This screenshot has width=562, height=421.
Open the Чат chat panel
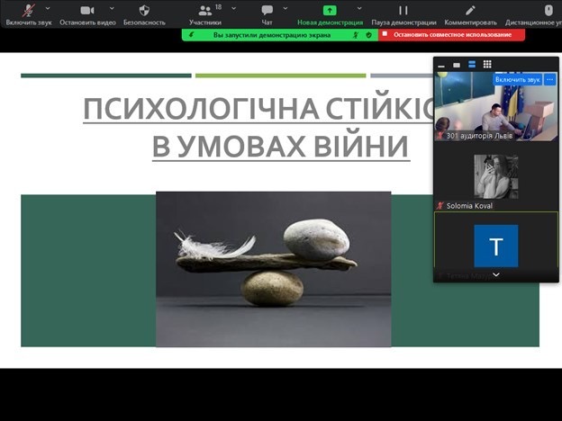[x=267, y=11]
